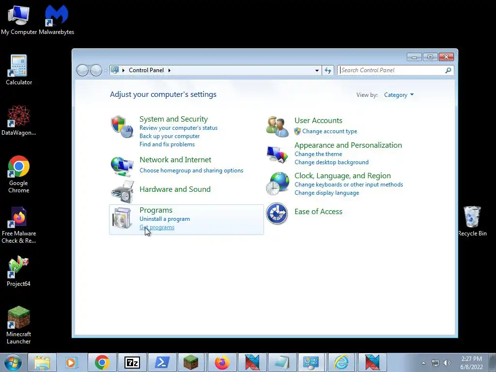
Task: Open Appearance and Personalization link
Action: (x=348, y=145)
